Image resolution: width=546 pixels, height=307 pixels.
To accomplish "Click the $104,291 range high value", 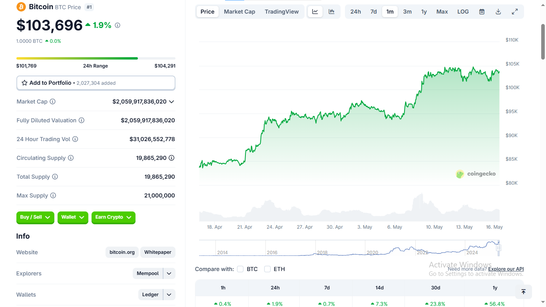I will point(165,66).
